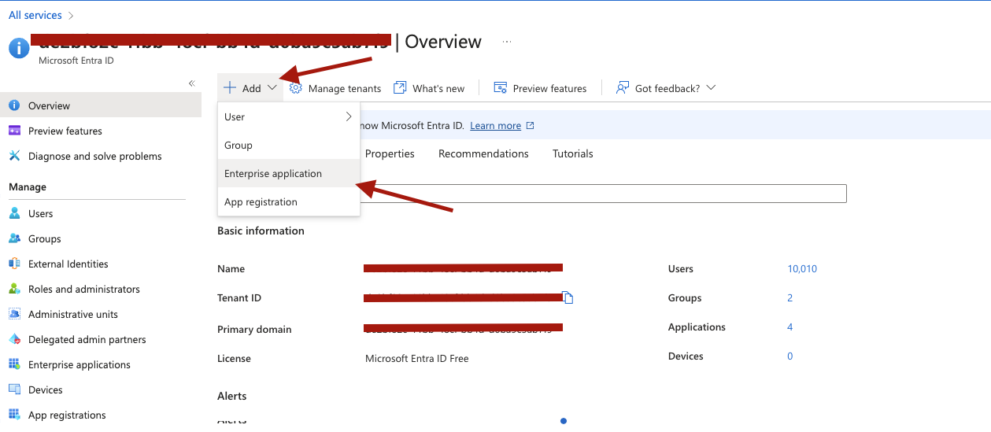Click the Diagnose wrench tools icon

(x=14, y=156)
